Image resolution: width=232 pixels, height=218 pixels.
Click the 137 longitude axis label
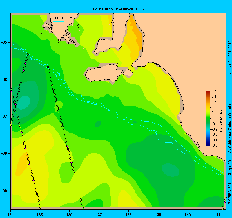click(x=99, y=215)
